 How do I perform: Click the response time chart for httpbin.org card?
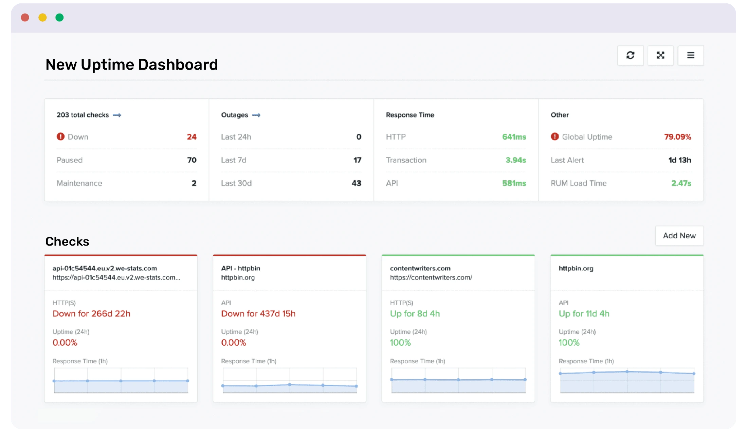pyautogui.click(x=627, y=380)
